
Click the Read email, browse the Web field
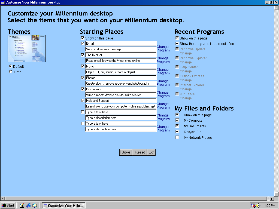click(121, 61)
